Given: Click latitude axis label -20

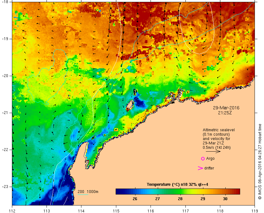Looking at the screenshot, I should 5,76.
